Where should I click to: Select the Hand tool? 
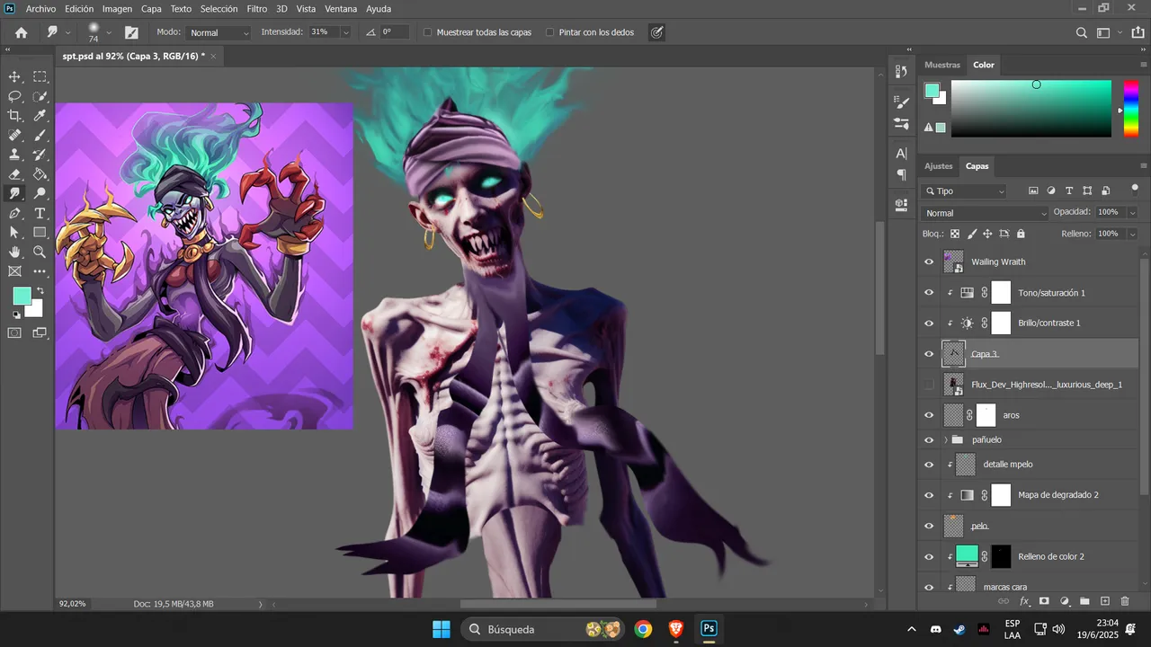point(15,253)
